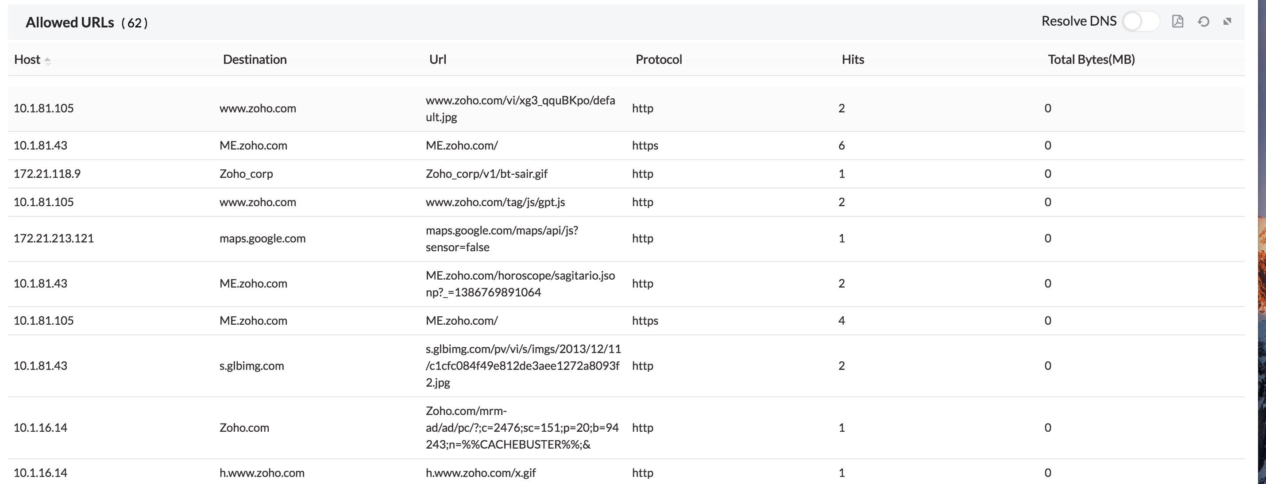This screenshot has height=484, width=1266.
Task: Click the s.glbimg.com destination cell
Action: pos(251,365)
